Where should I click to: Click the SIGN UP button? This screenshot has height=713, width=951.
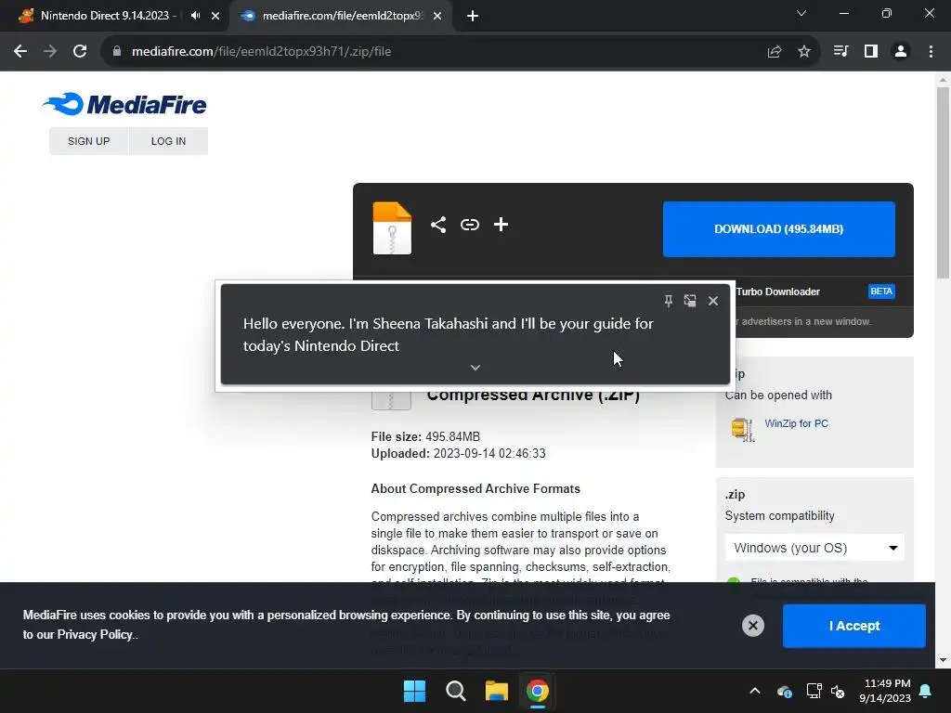[88, 141]
